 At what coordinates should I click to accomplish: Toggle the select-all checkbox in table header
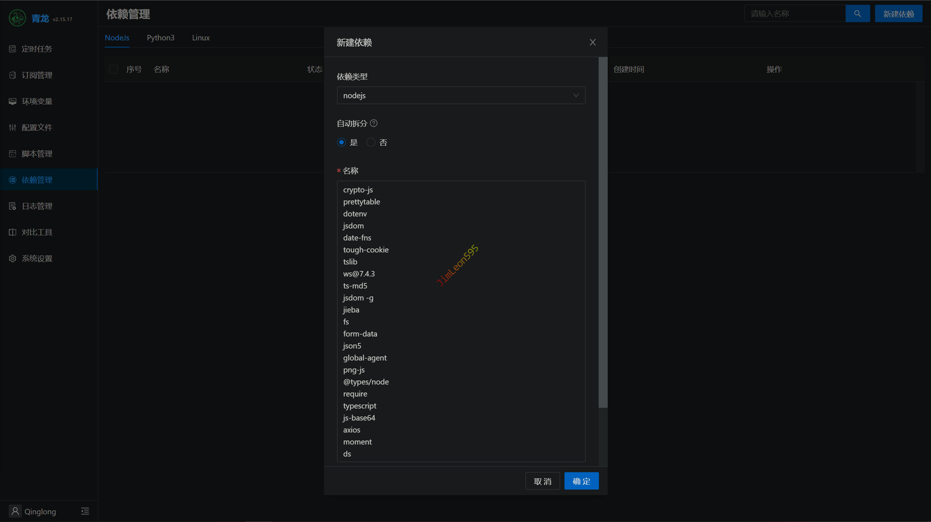click(x=113, y=69)
